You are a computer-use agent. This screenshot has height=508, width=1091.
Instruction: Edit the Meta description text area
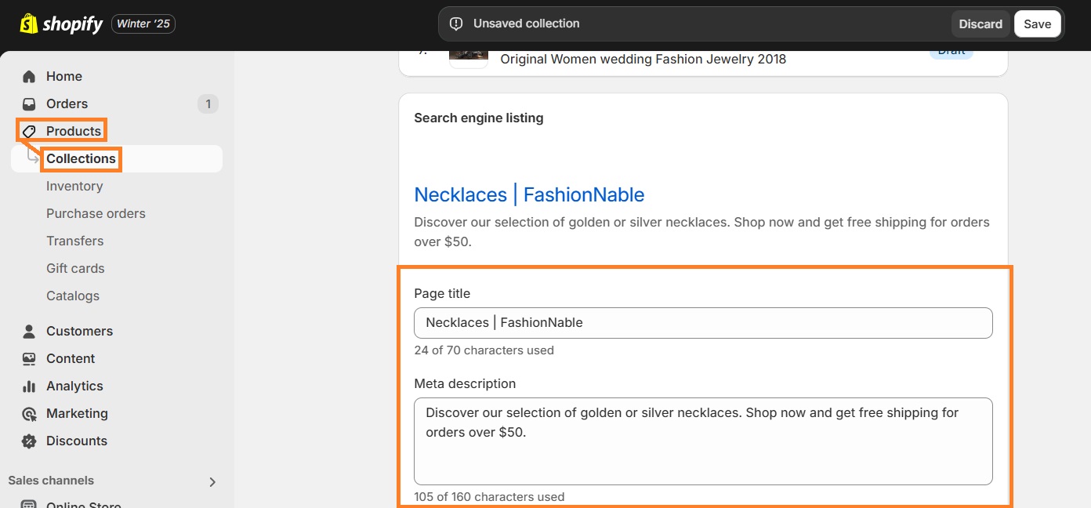click(703, 441)
